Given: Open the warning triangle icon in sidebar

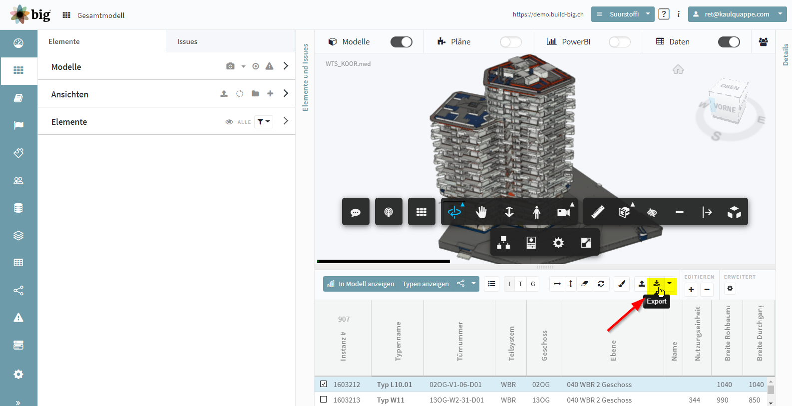Looking at the screenshot, I should 18,318.
